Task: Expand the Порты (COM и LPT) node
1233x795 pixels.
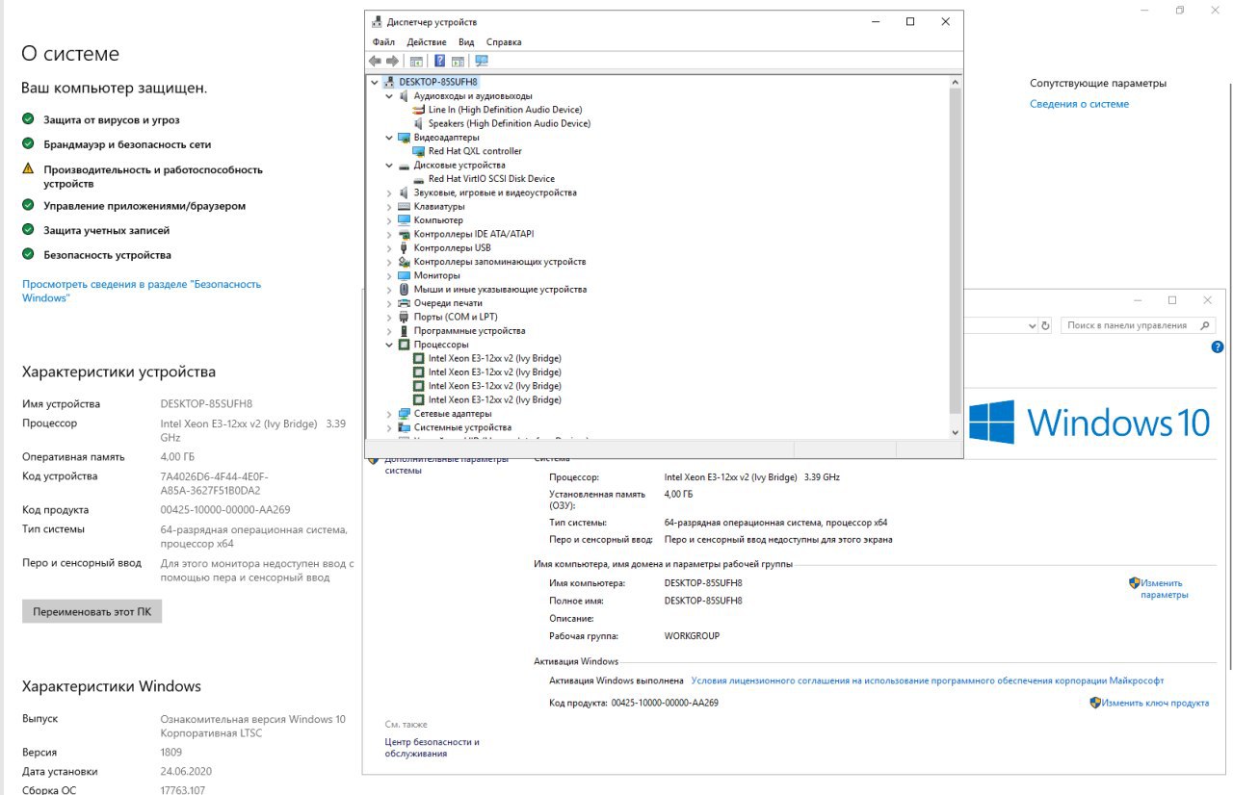Action: pyautogui.click(x=389, y=317)
